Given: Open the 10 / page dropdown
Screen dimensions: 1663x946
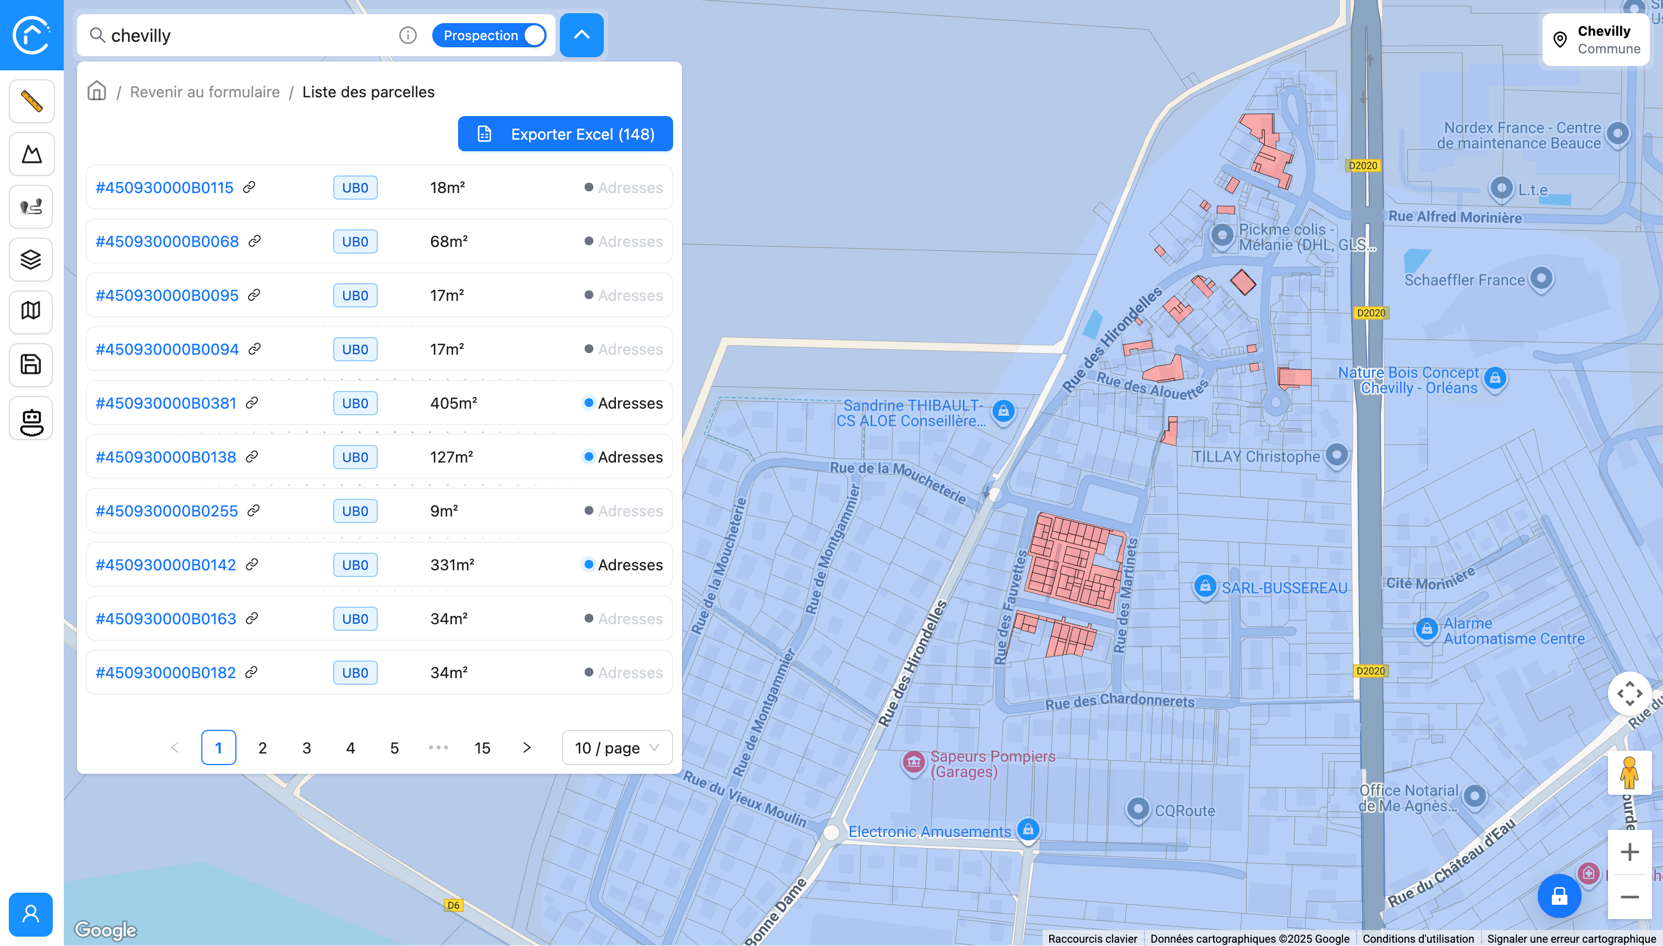Looking at the screenshot, I should point(616,748).
